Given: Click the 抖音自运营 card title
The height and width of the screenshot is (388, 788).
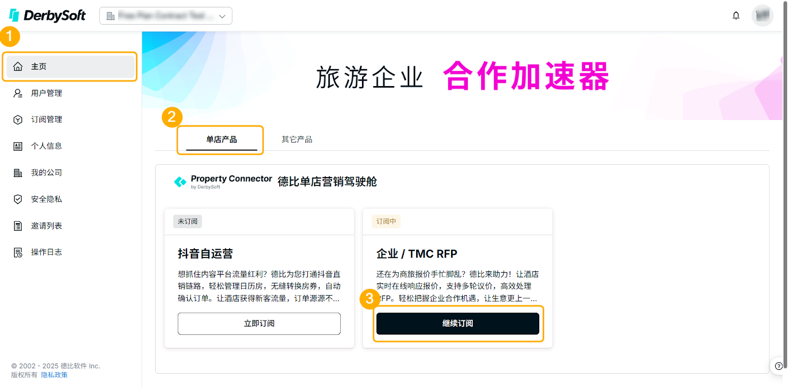Looking at the screenshot, I should (205, 254).
